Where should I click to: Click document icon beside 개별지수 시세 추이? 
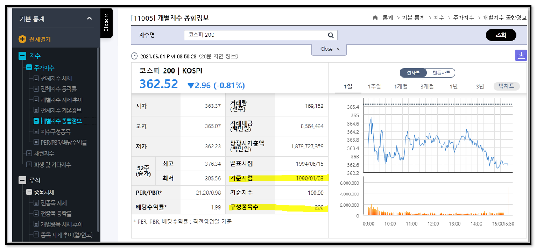[36, 100]
